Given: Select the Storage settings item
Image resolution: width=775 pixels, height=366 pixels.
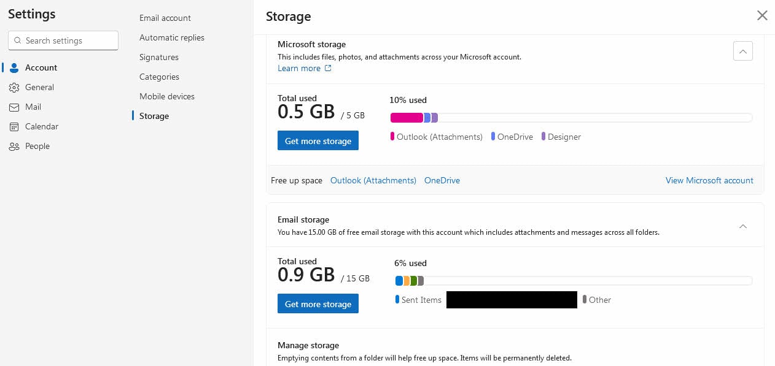Looking at the screenshot, I should click(154, 116).
